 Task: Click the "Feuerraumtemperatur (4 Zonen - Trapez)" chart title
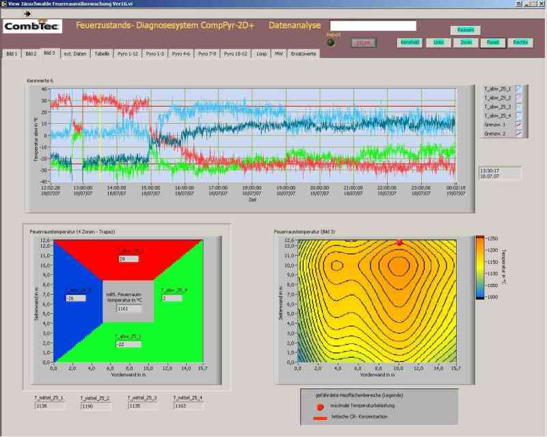[72, 232]
